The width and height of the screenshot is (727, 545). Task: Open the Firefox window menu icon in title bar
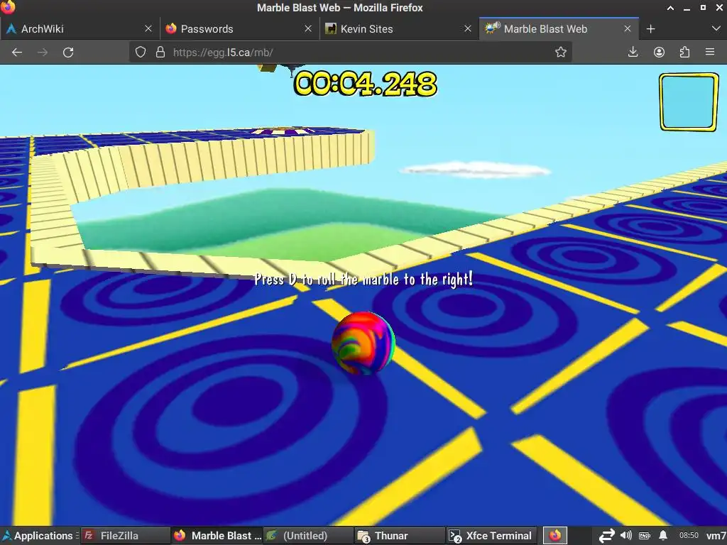pos(8,7)
